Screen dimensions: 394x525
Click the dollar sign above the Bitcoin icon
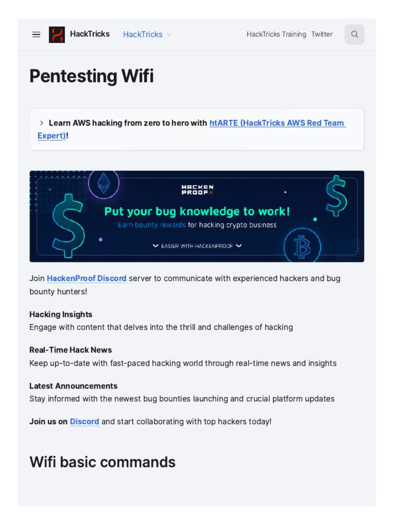point(336,195)
